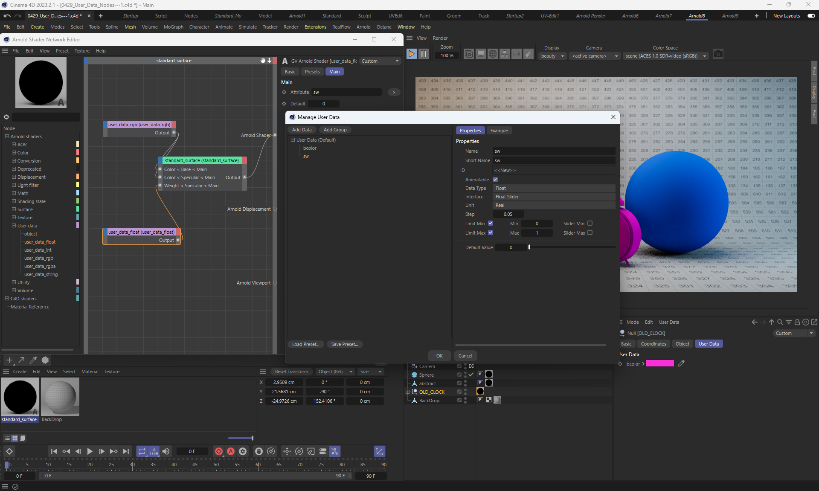This screenshot has width=819, height=491.
Task: Collapse the User data shader tree group
Action: [x=14, y=226]
